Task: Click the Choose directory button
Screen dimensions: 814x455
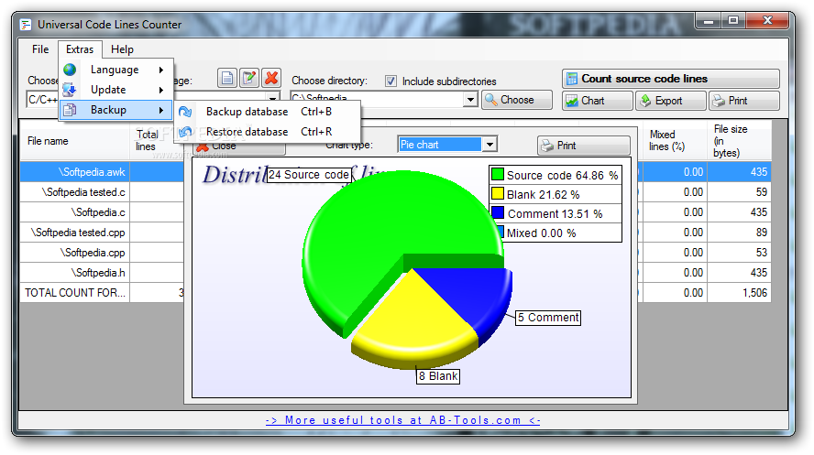Action: pos(517,100)
